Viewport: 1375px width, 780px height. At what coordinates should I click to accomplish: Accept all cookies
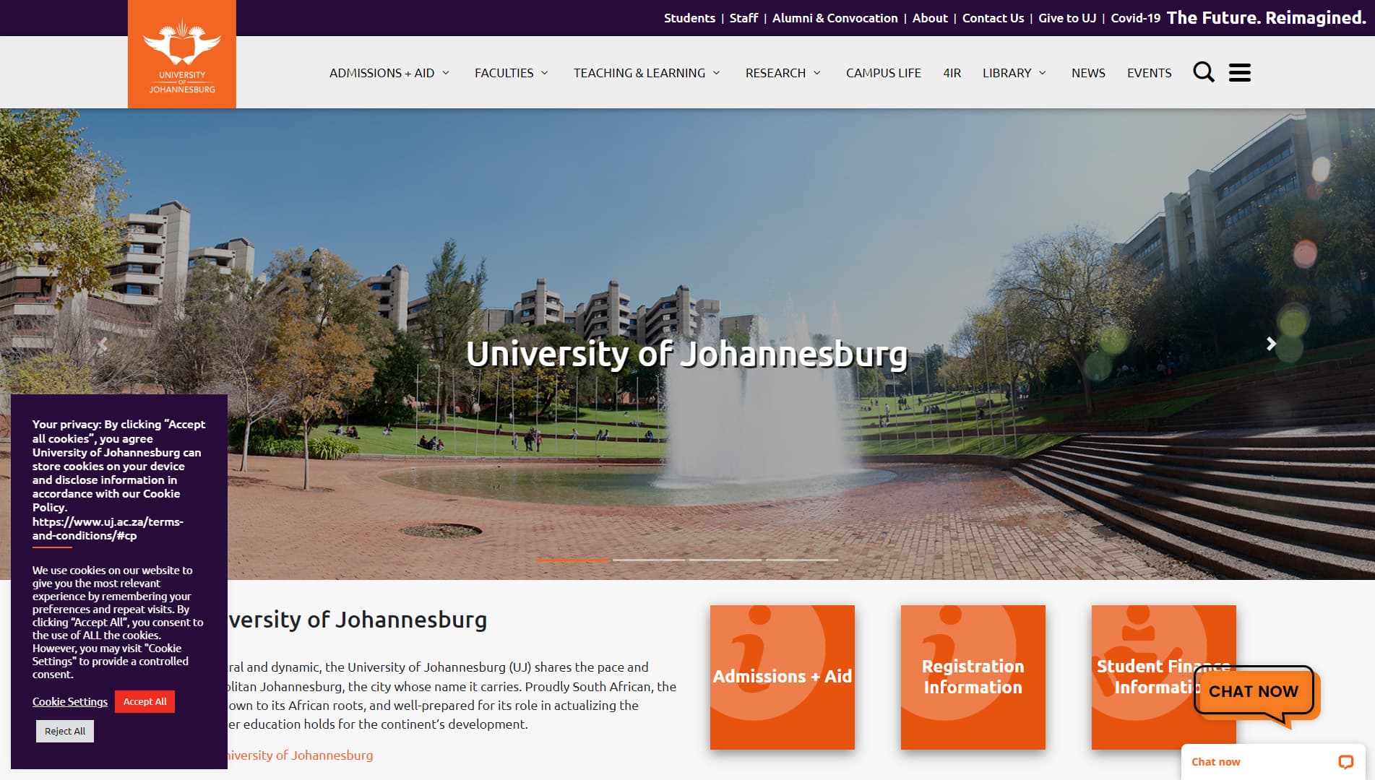145,701
